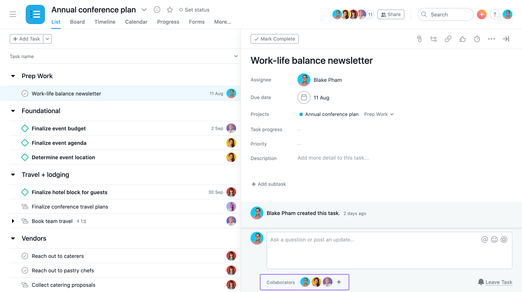Mark Work-life balance newsletter complete in list
The image size is (522, 292).
tap(25, 93)
